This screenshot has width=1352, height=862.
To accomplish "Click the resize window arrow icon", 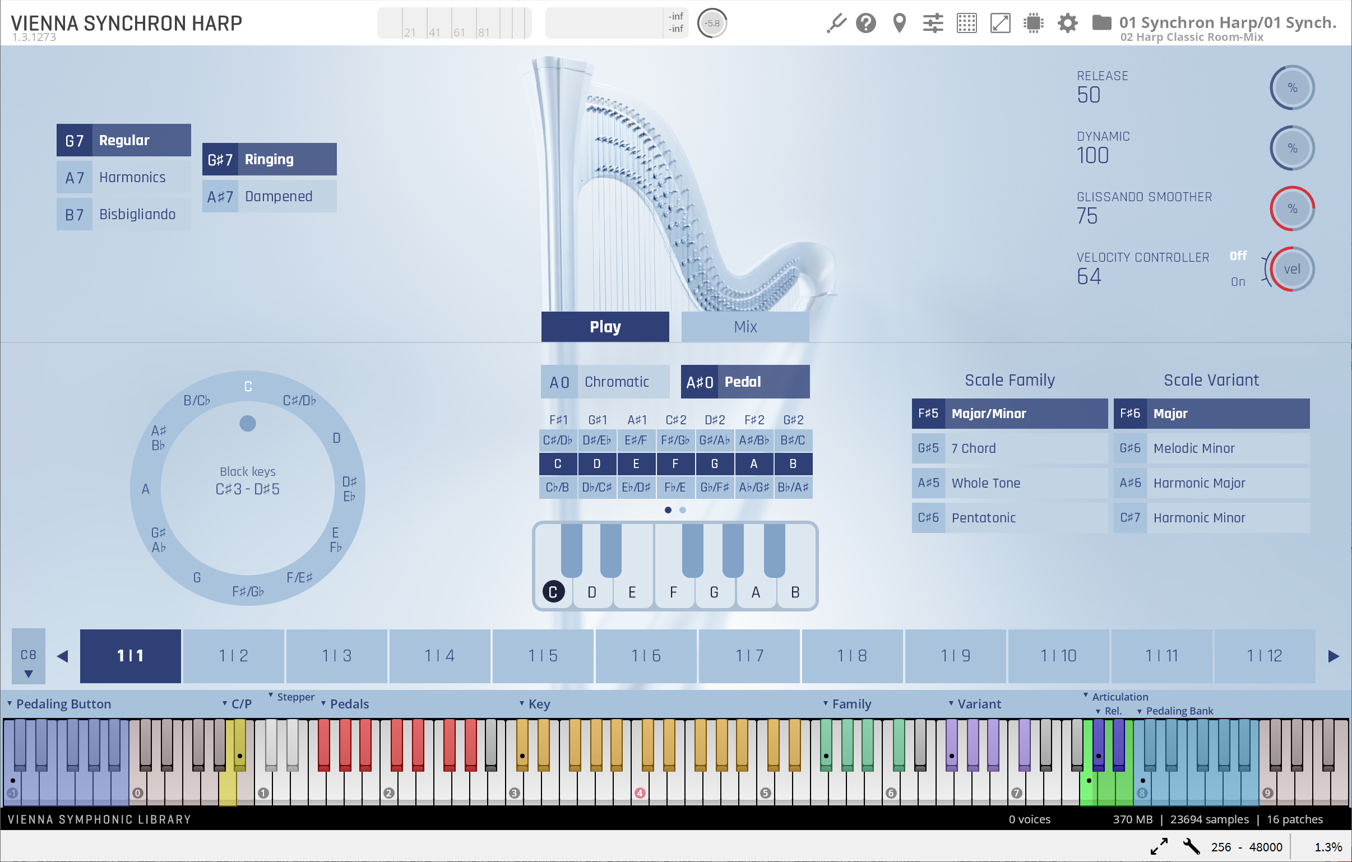I will click(1000, 24).
